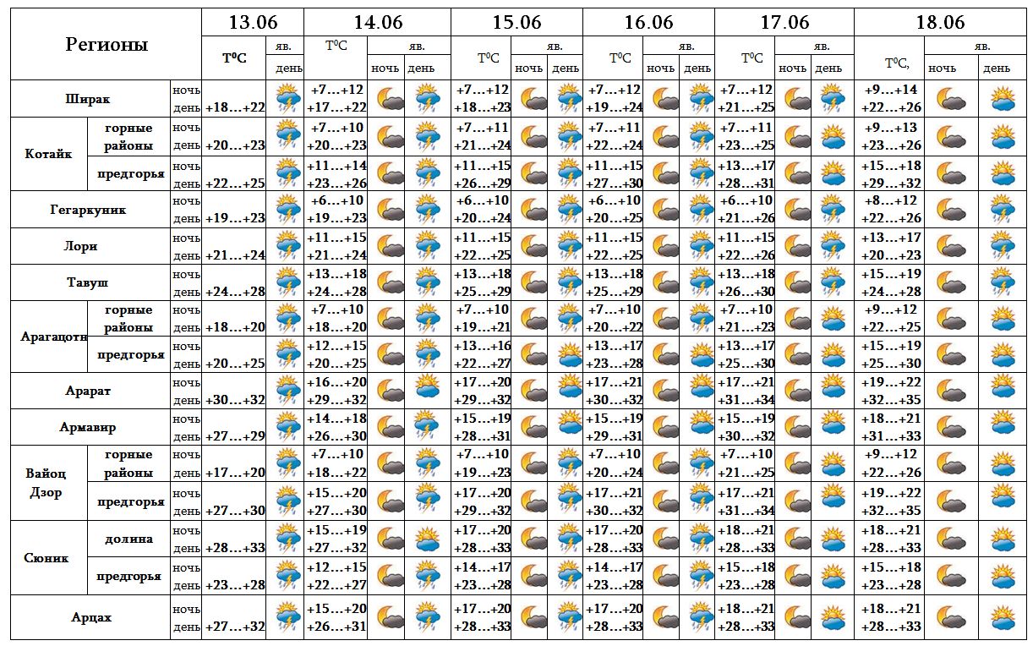Click the Регионы table header

[107, 45]
